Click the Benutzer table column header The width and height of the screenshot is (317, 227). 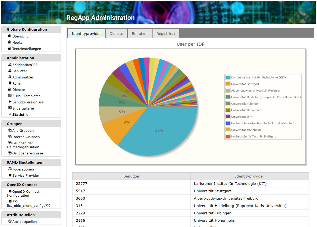[x=131, y=176]
